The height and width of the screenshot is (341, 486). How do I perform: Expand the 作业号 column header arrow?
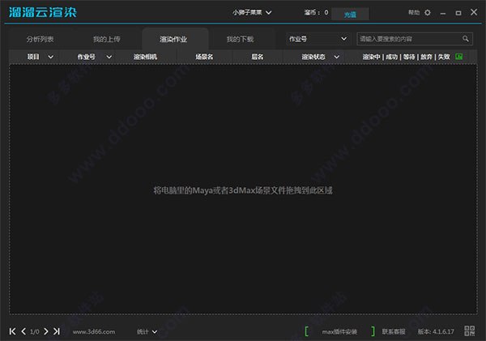tap(109, 57)
